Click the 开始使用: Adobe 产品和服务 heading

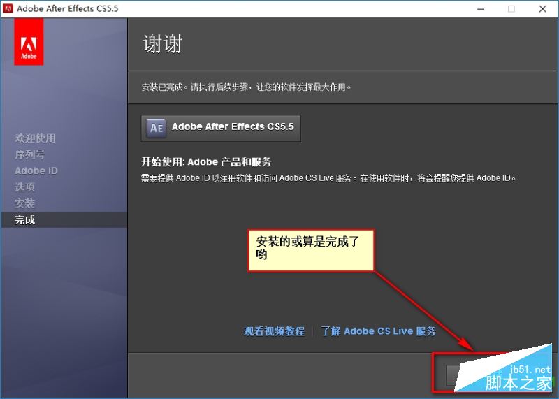click(206, 162)
